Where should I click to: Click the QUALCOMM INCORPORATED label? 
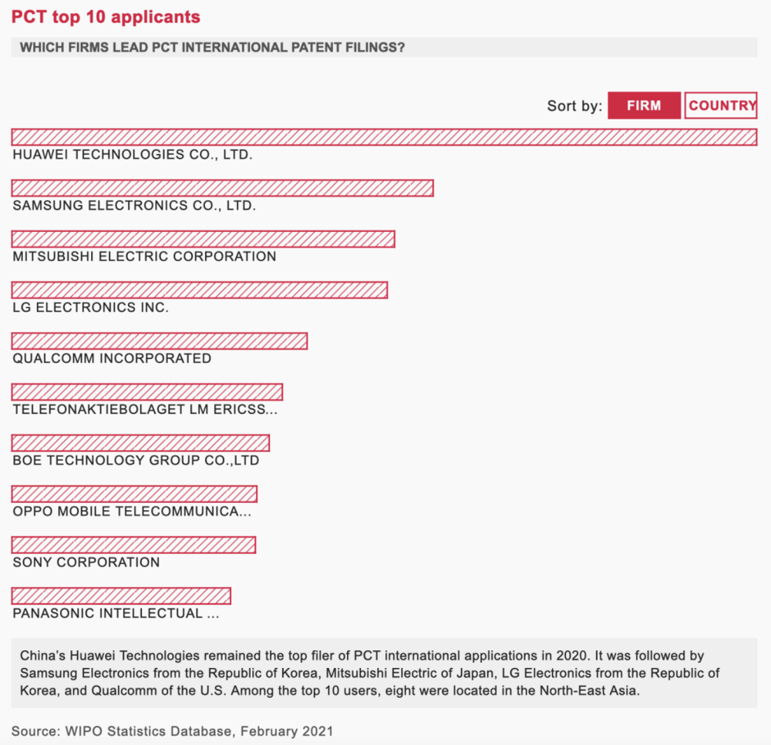(112, 358)
